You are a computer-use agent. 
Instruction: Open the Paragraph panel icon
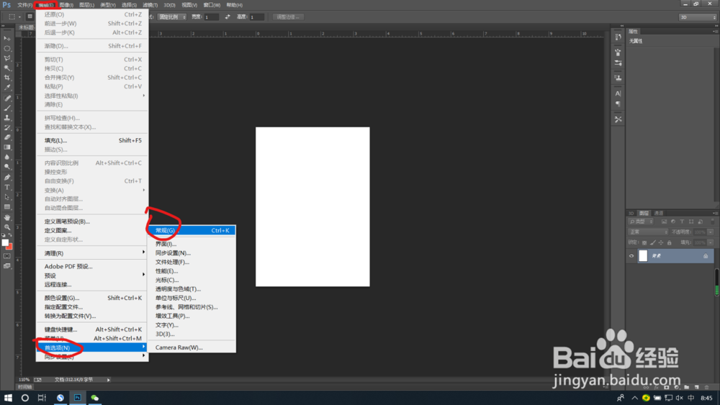[x=618, y=104]
